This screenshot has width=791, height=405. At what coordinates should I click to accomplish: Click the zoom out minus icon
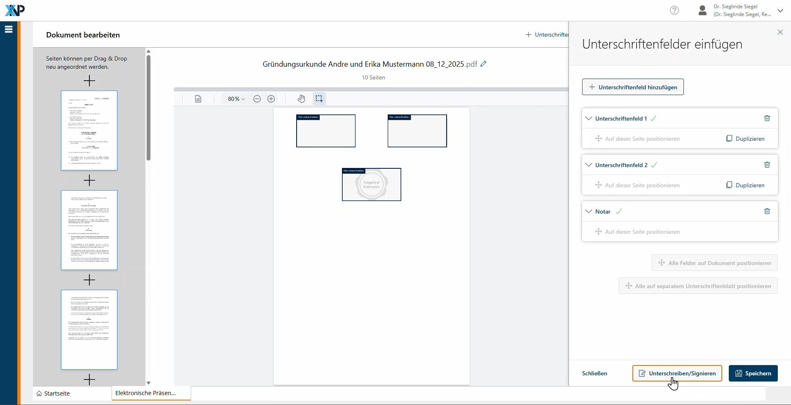pyautogui.click(x=257, y=99)
